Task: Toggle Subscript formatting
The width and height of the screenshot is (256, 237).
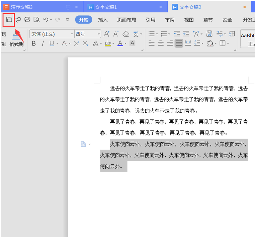Action: 85,44
